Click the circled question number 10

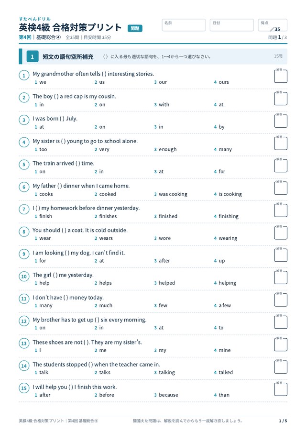coord(24,277)
